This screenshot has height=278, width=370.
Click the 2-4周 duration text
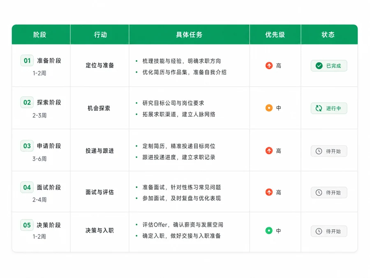coord(39,200)
